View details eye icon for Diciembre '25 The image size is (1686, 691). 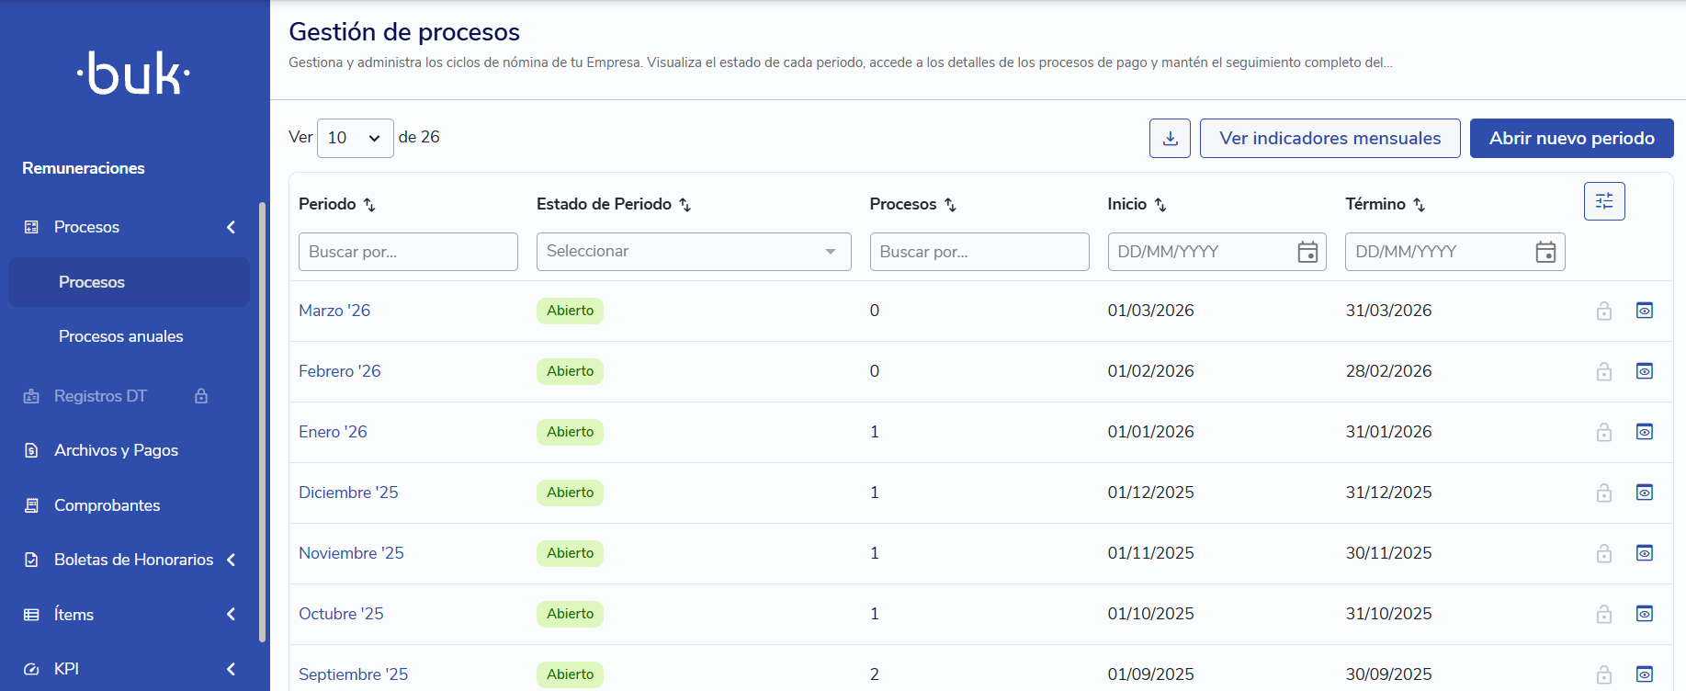[x=1645, y=493]
